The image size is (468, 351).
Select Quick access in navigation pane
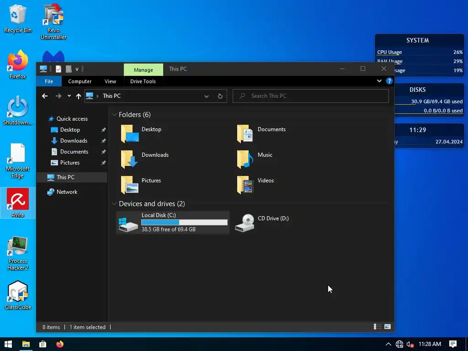tap(72, 119)
